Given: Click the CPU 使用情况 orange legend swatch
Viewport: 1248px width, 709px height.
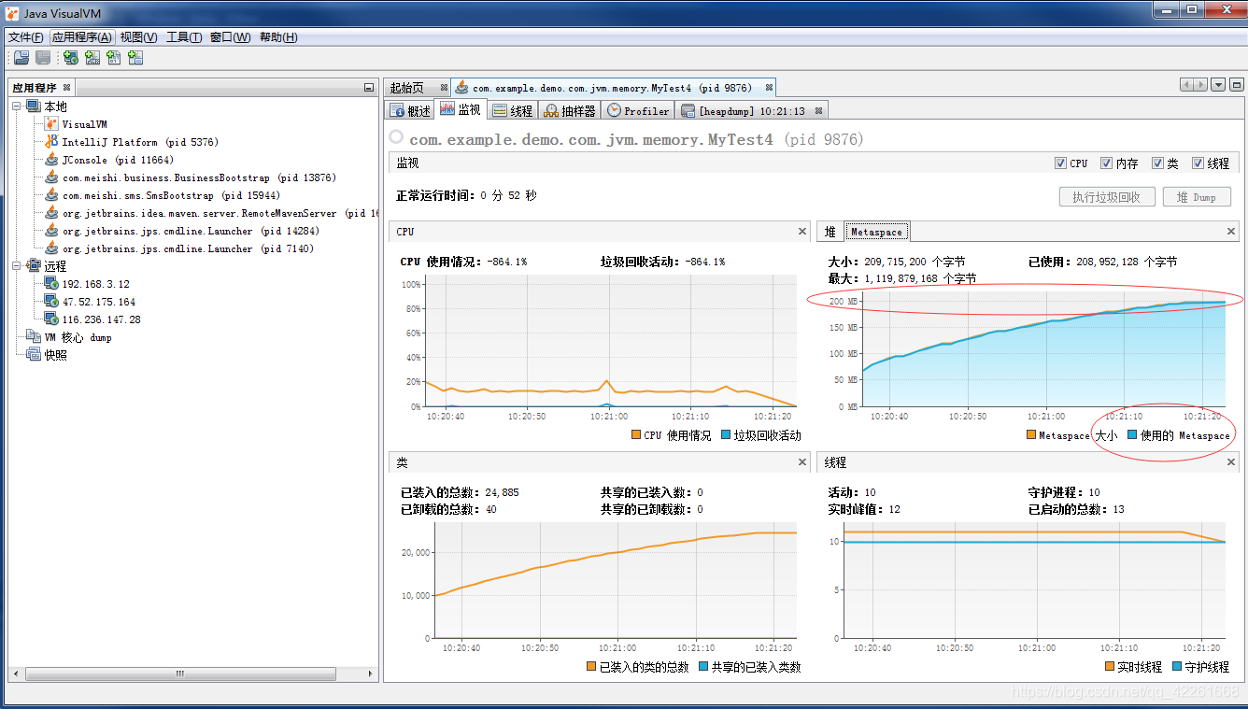Looking at the screenshot, I should pyautogui.click(x=636, y=435).
